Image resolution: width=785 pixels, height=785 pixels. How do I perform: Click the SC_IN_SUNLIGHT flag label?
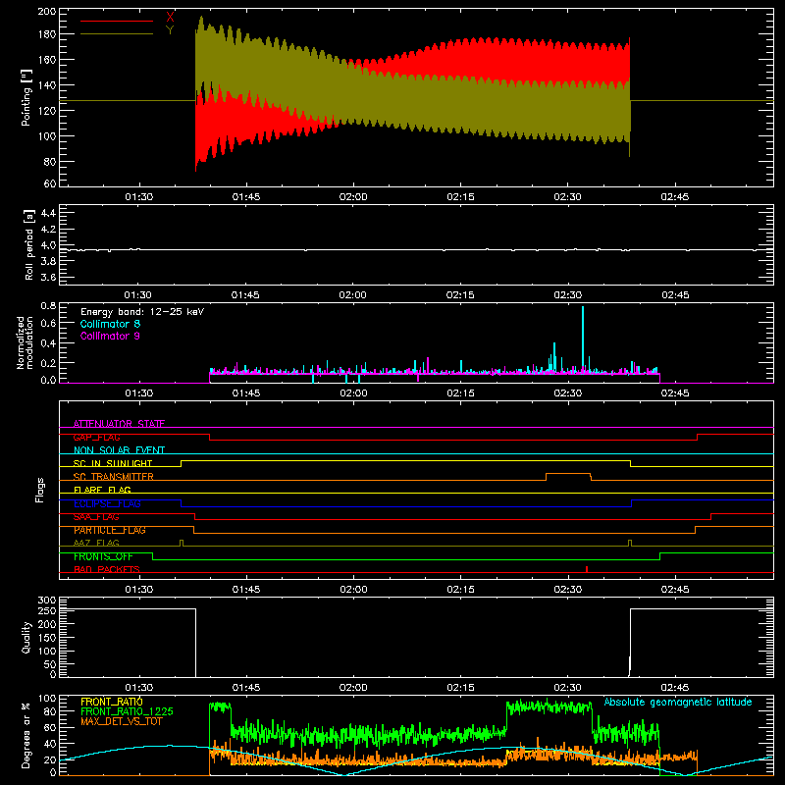tap(113, 463)
